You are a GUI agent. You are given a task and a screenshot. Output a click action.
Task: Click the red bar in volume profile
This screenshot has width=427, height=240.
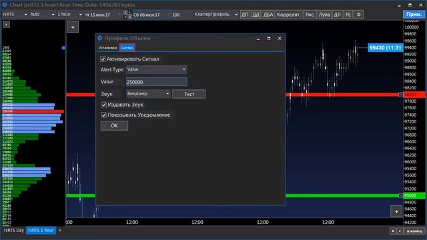click(33, 111)
